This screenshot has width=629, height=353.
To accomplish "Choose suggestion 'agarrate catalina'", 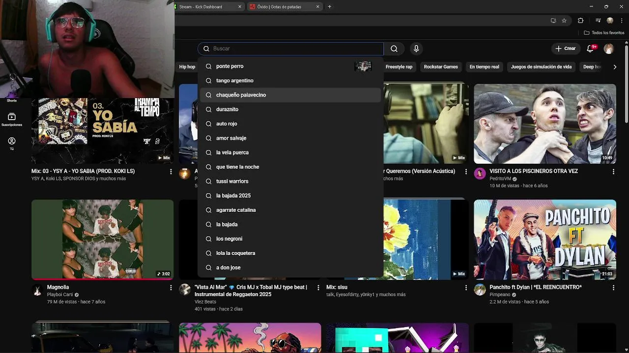I will click(290, 210).
